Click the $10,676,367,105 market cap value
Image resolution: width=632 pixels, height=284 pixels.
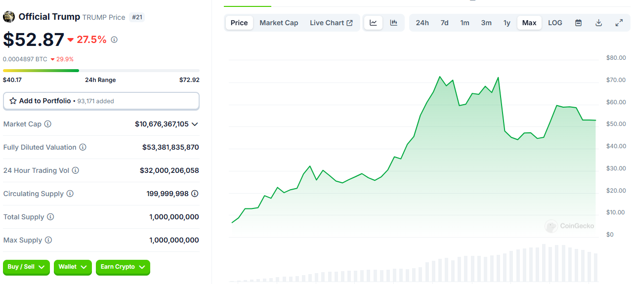pos(162,124)
